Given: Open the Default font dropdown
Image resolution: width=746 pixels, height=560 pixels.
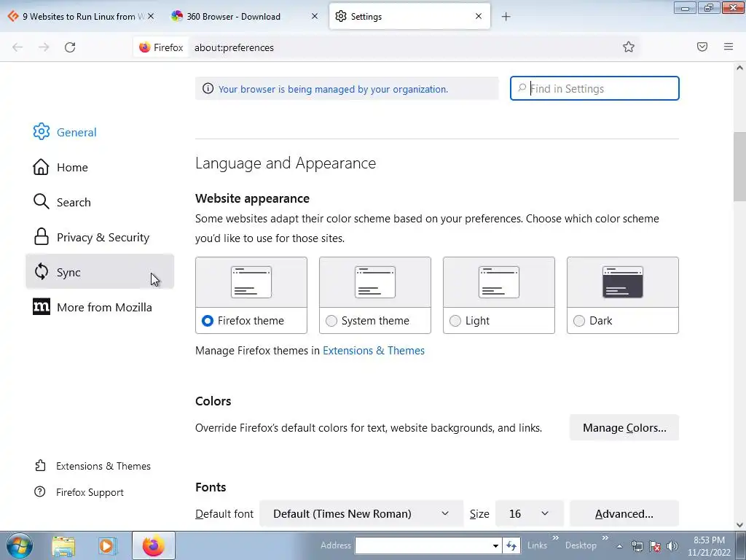Looking at the screenshot, I should click(361, 514).
